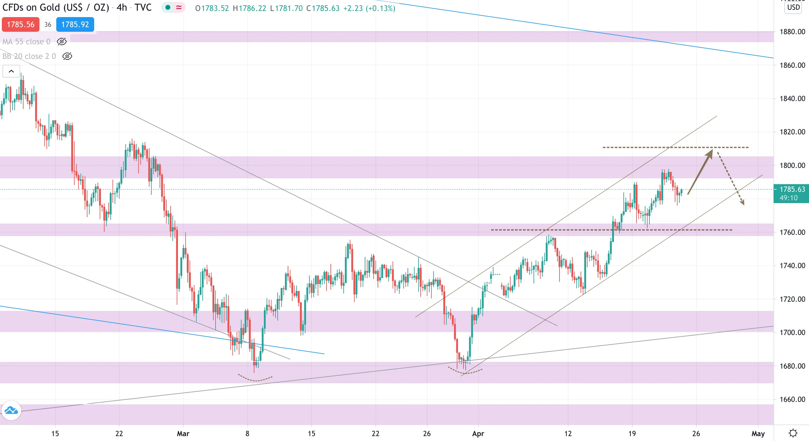Click the May label on the time axis

click(x=758, y=433)
